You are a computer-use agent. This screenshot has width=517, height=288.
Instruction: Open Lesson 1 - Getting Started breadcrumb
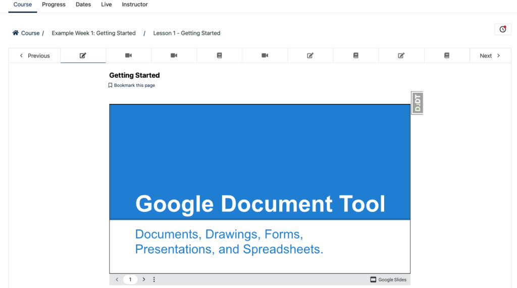point(187,33)
